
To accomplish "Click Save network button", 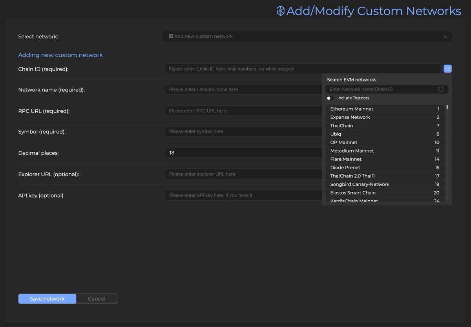I will 47,299.
